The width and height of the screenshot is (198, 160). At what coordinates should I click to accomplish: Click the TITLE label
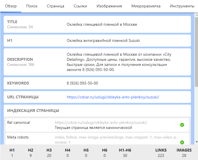(x=12, y=22)
